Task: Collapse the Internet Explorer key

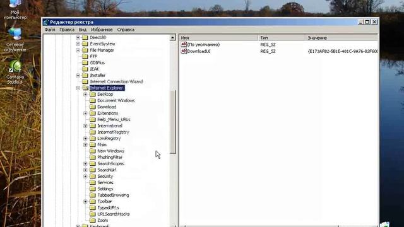Action: [x=78, y=88]
